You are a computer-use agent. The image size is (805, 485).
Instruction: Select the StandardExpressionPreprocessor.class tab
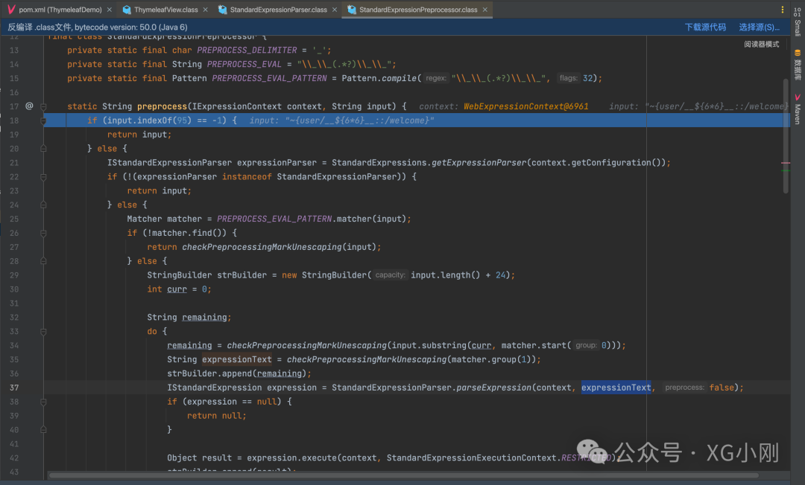click(x=418, y=10)
